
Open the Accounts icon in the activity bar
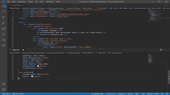[3, 84]
